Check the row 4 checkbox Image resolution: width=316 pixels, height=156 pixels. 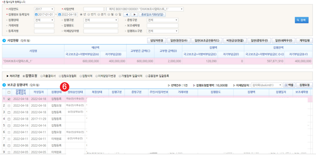[9, 119]
